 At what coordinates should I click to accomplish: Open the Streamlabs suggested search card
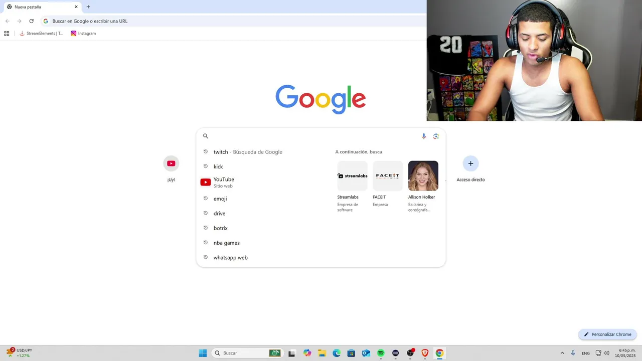(352, 187)
